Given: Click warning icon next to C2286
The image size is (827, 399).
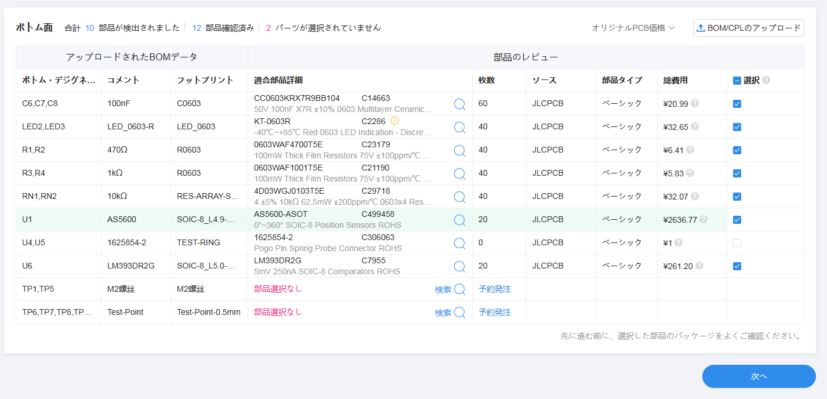Looking at the screenshot, I should click(x=395, y=121).
